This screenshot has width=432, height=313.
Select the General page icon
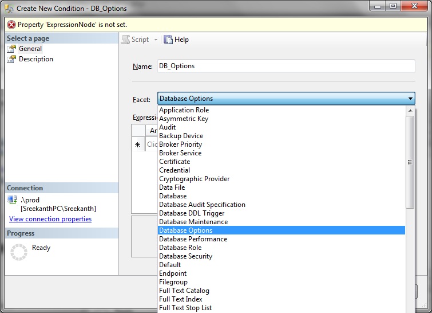pos(11,49)
